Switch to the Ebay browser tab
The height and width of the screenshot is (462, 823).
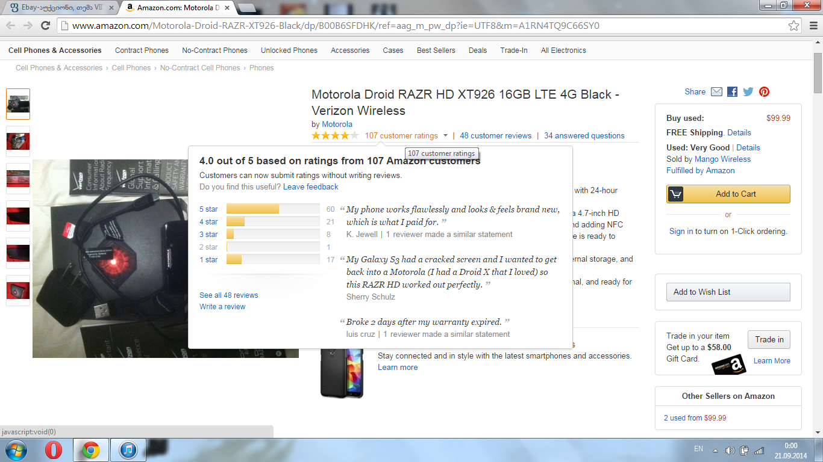pyautogui.click(x=58, y=8)
